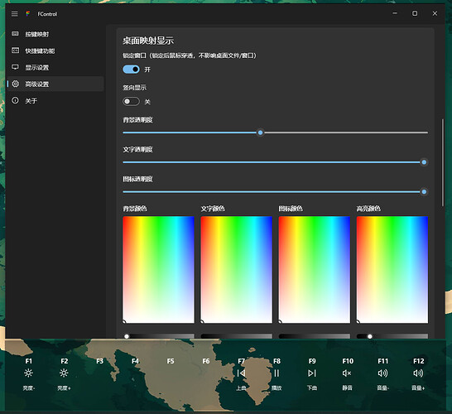The height and width of the screenshot is (414, 452).
Task: Click the FControl app logo icon
Action: [28, 13]
